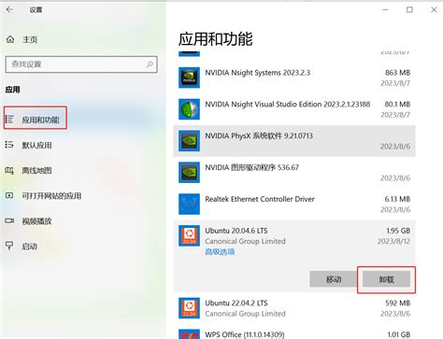
Task: Click the Ubuntu 22.04.2 LTS icon
Action: click(x=189, y=308)
